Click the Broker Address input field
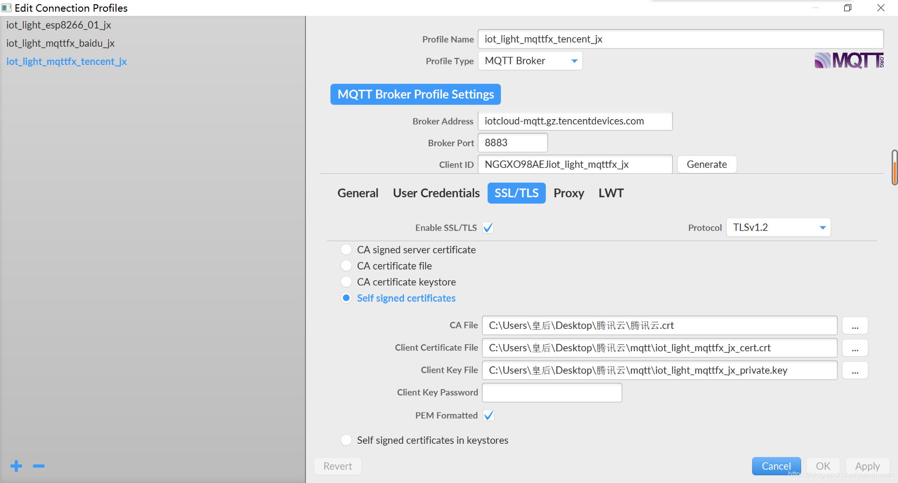 click(575, 121)
